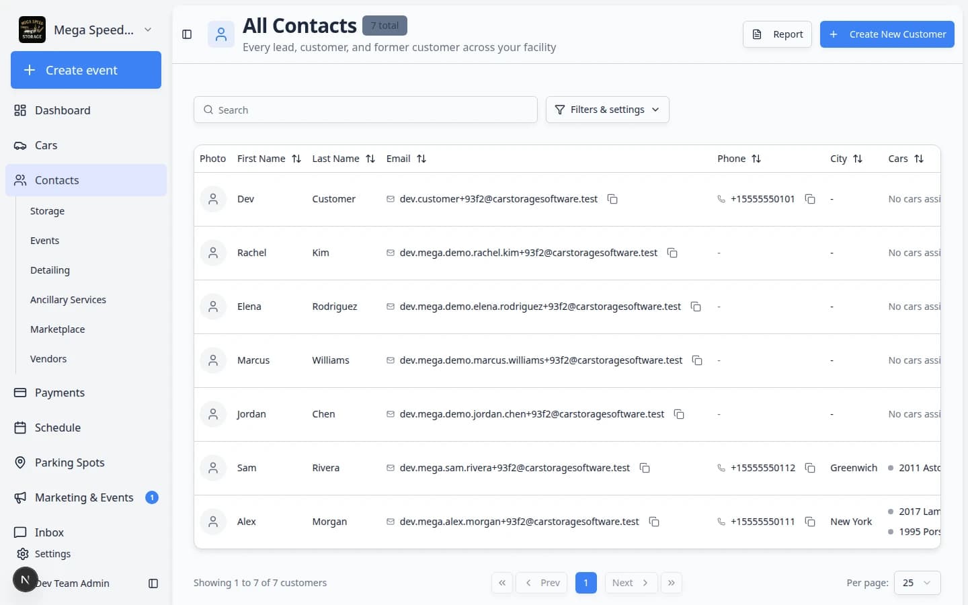Toggle the sidebar panel icon beside All Contacts

click(187, 34)
